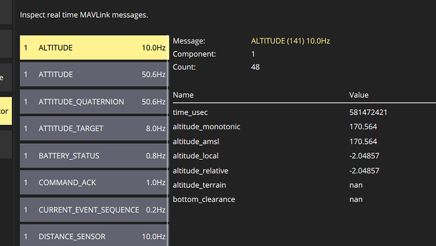436x246 pixels.
Task: Open the ATTITUDE_QUATERNION message
Action: click(94, 102)
